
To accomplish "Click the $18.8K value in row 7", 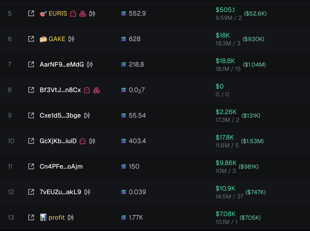I will (x=225, y=61).
